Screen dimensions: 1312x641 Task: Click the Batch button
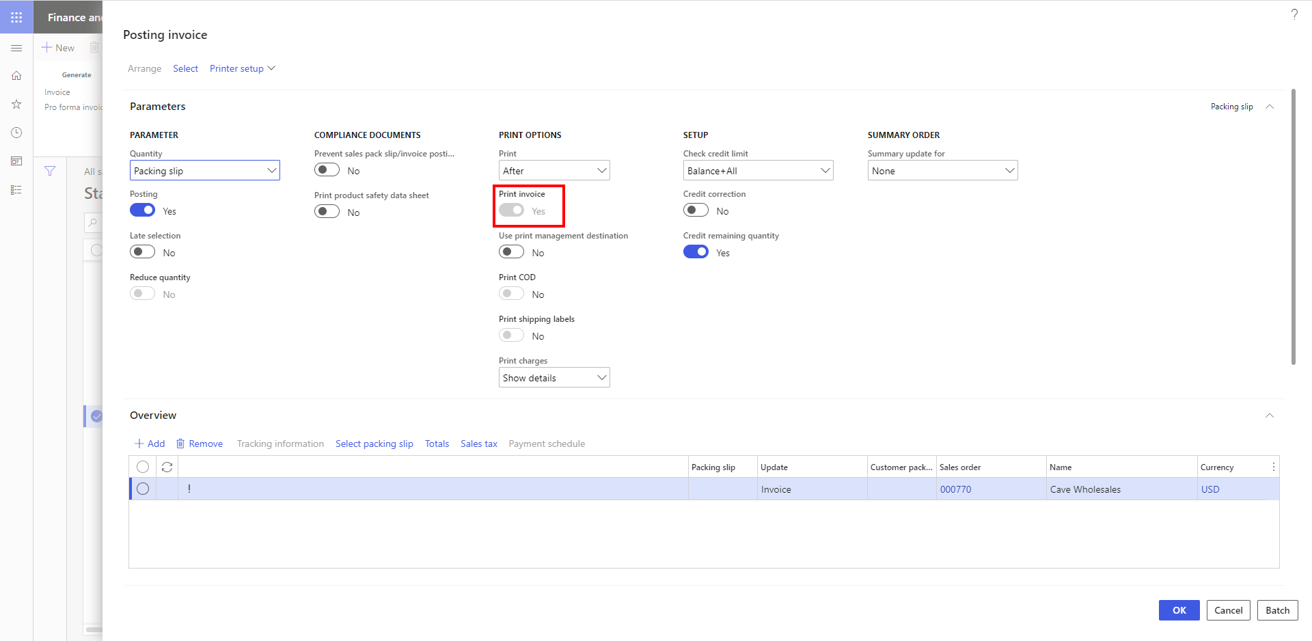tap(1278, 610)
